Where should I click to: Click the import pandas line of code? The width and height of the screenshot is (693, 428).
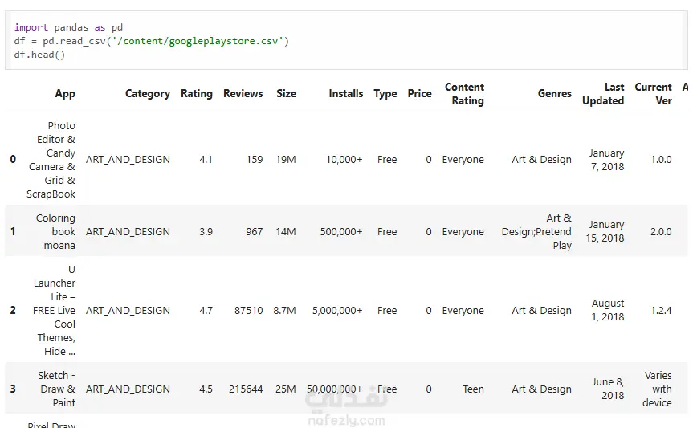68,27
